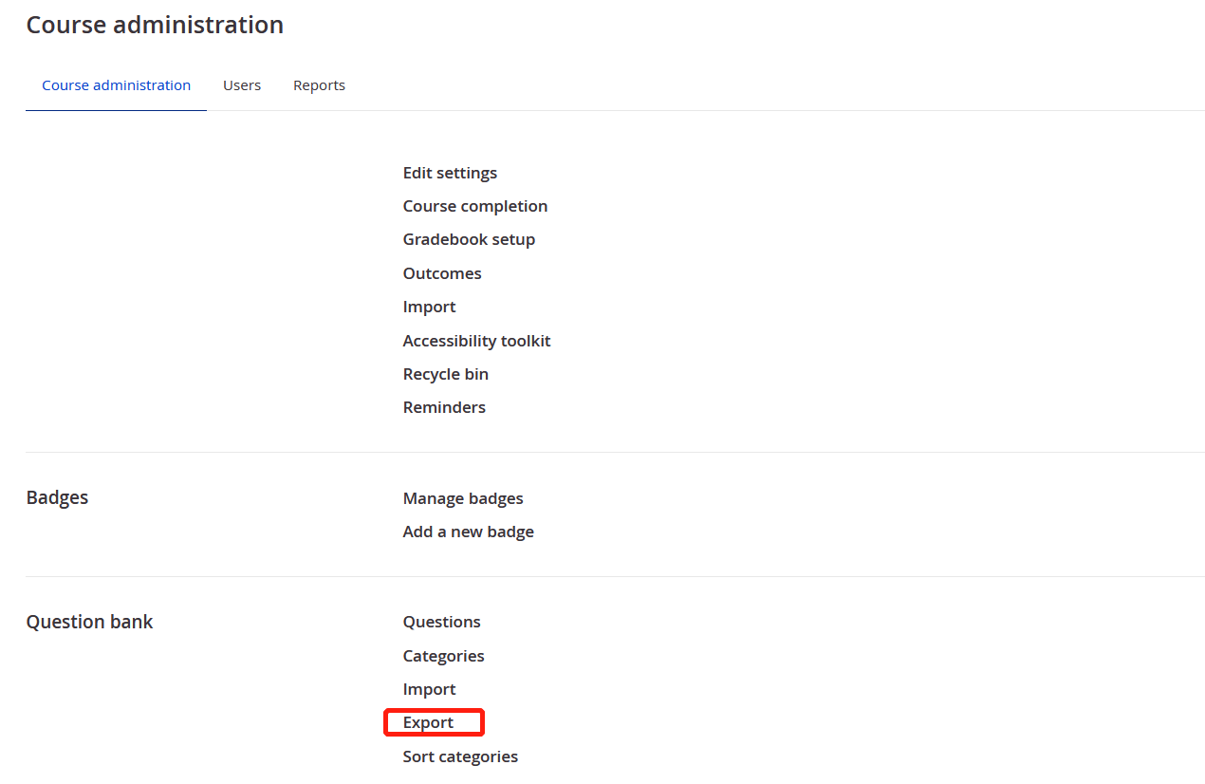Click the Course administration page heading
Image resolution: width=1205 pixels, height=784 pixels.
pyautogui.click(x=155, y=25)
